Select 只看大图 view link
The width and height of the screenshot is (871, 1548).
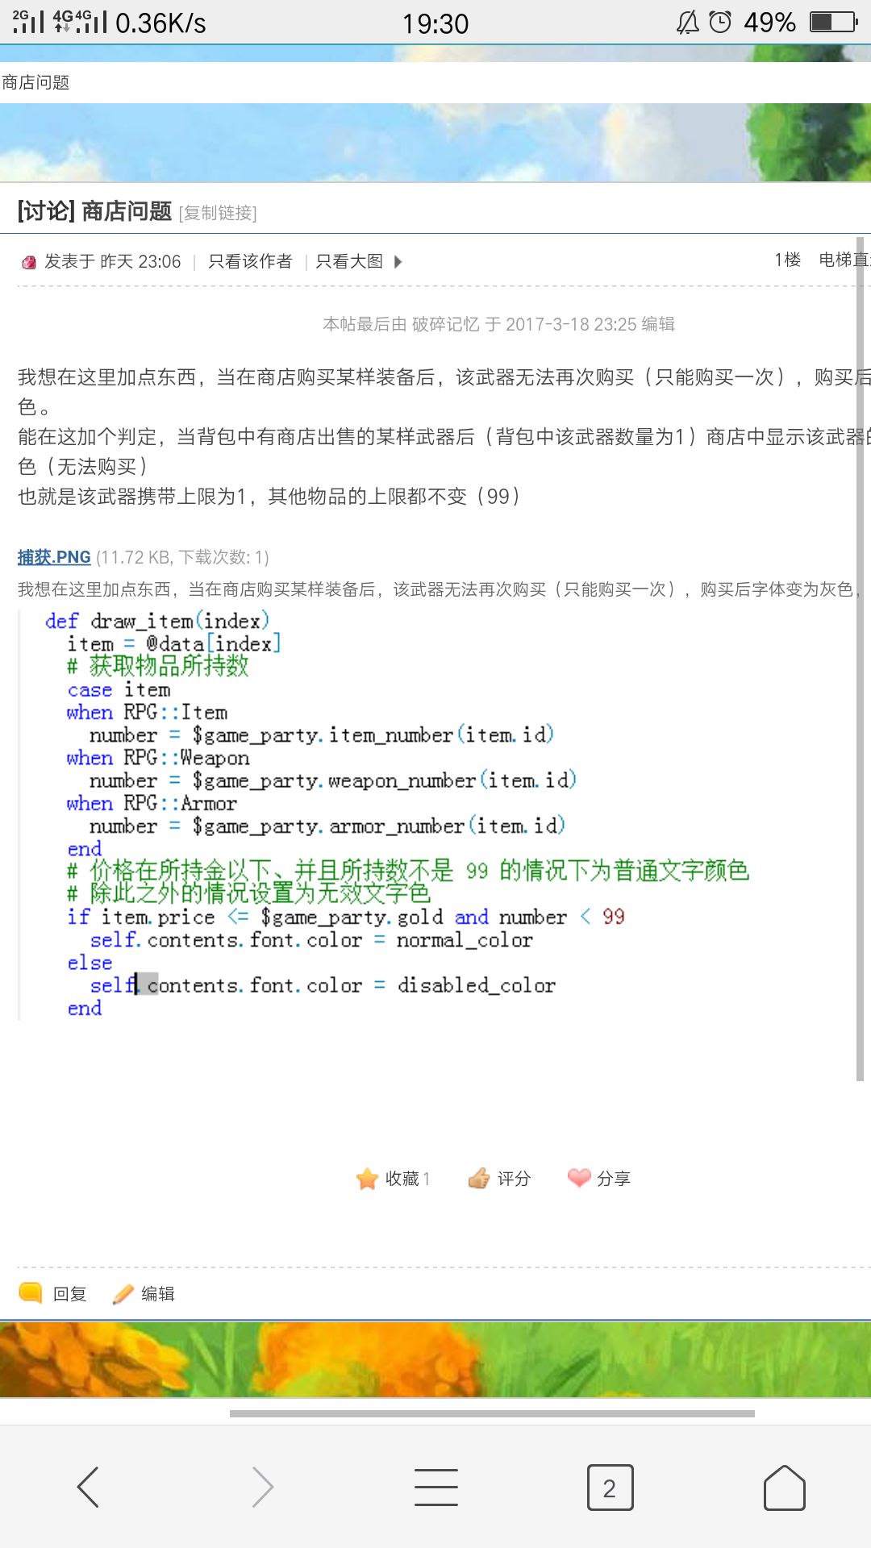click(349, 261)
